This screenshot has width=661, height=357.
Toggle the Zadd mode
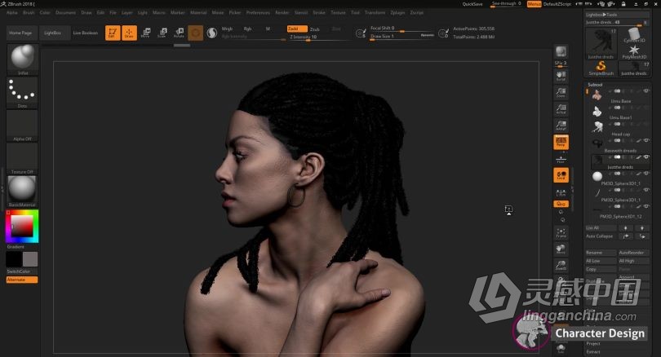pyautogui.click(x=297, y=29)
